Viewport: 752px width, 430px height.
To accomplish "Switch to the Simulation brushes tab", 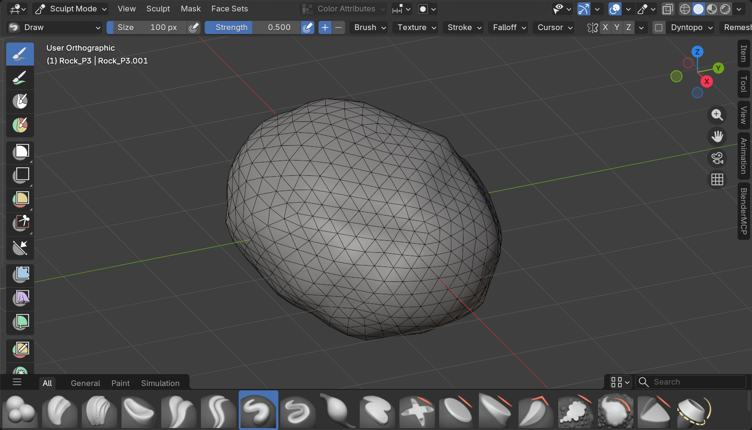I will (160, 383).
